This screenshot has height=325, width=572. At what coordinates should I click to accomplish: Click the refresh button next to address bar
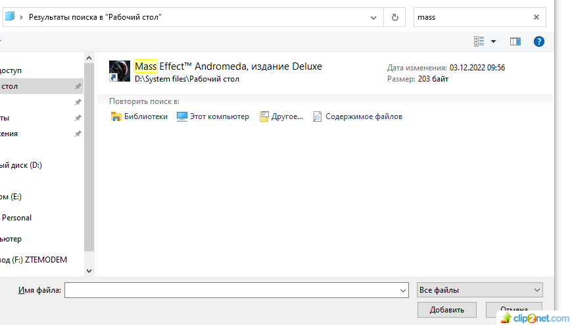394,18
